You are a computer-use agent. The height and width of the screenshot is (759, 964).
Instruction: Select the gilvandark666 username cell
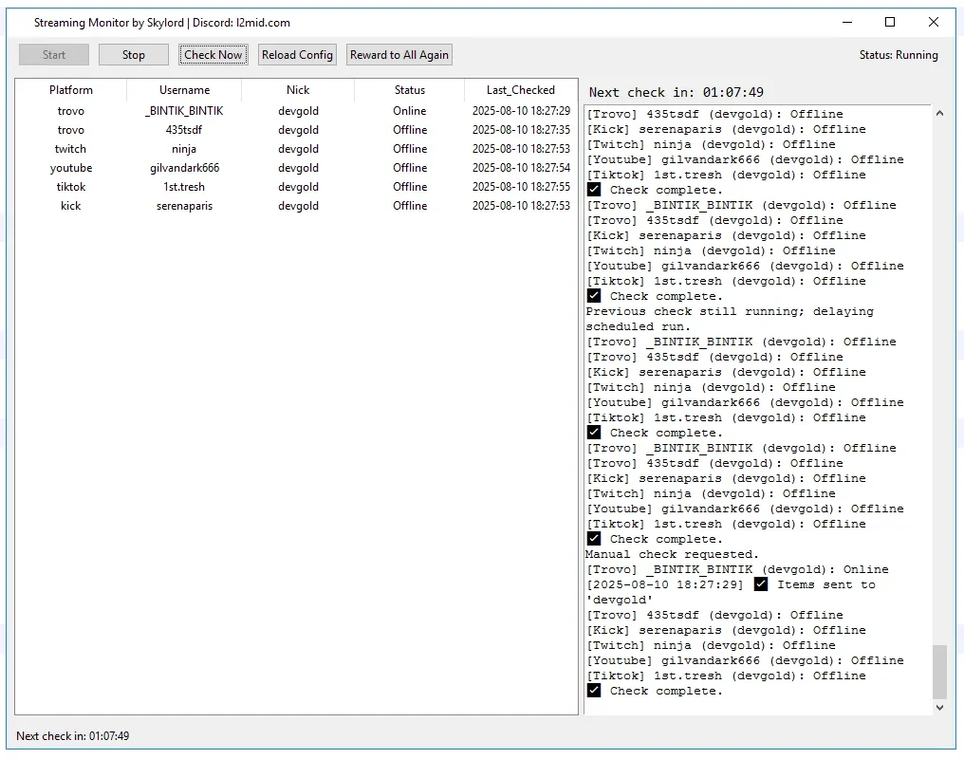point(184,168)
